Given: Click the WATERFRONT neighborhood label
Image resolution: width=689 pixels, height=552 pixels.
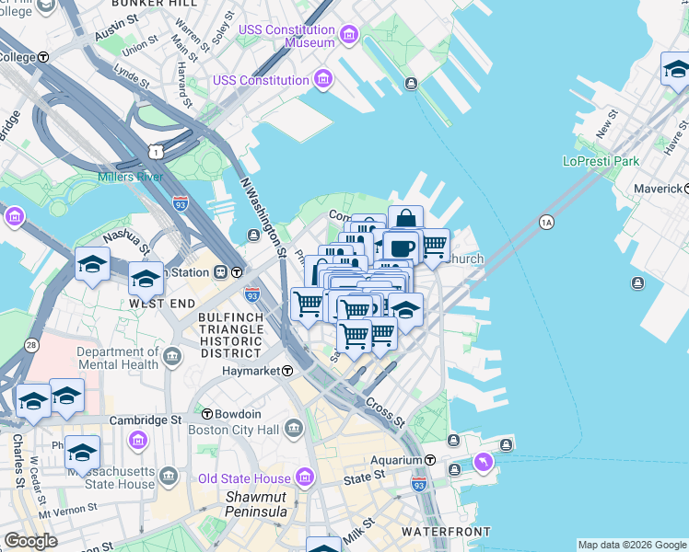Looking at the screenshot, I should click(x=446, y=532).
